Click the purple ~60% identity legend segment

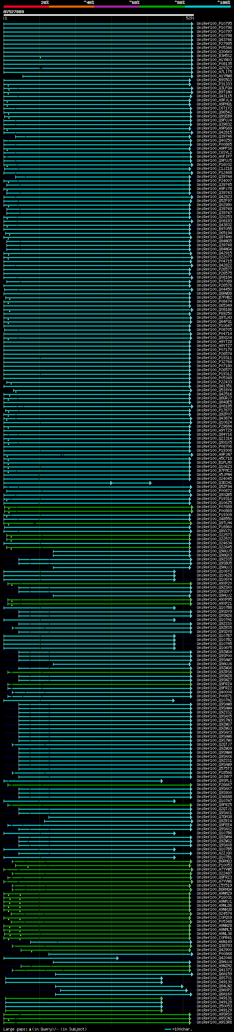[x=117, y=7]
